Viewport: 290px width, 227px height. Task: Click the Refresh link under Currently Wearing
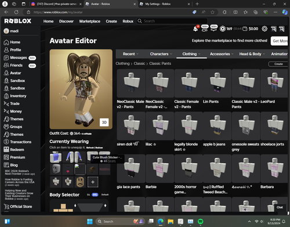pos(90,147)
